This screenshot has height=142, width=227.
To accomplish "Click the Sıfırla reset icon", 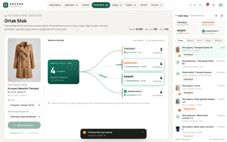I will point(28,133).
